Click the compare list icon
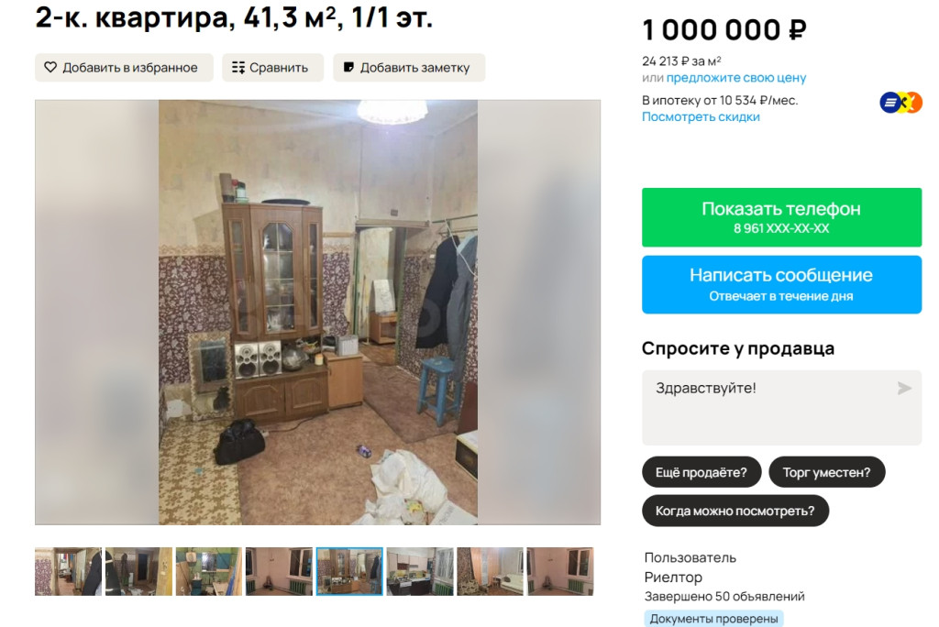939x627 pixels. coord(238,68)
